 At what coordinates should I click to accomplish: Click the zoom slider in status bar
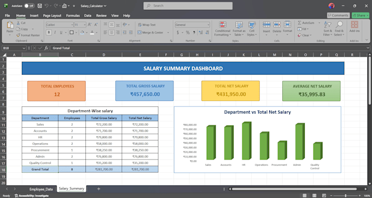coord(345,196)
